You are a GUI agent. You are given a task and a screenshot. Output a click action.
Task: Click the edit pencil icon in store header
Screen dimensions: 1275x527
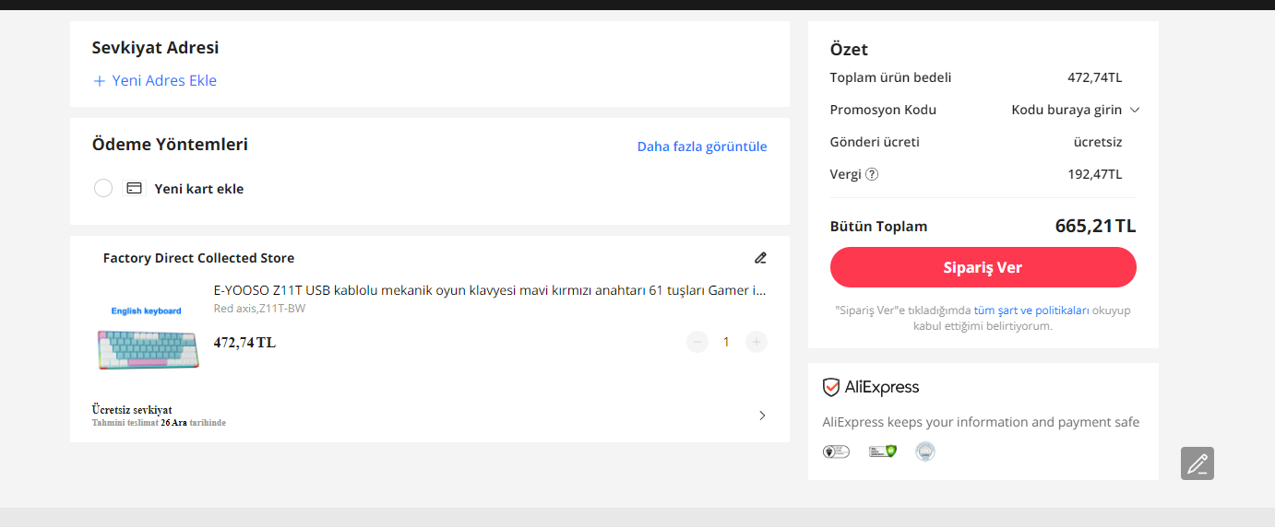760,258
